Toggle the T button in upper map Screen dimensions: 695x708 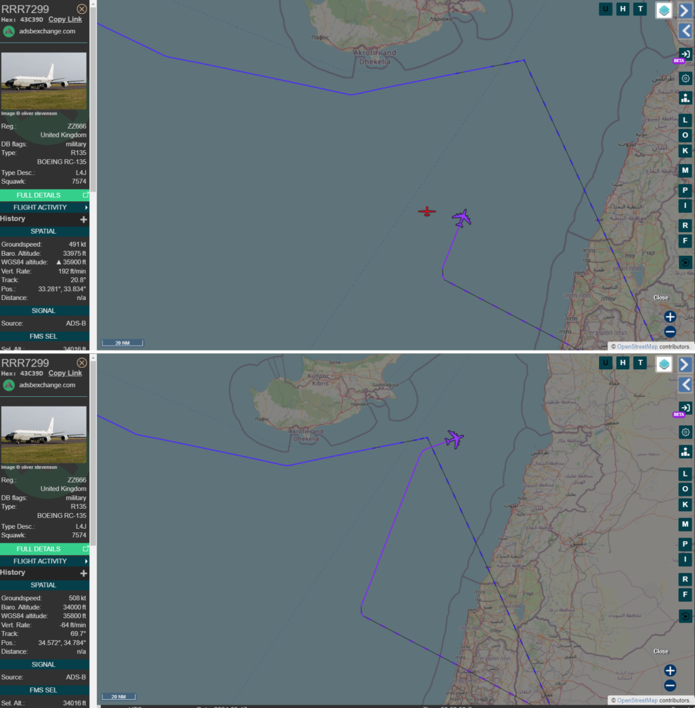640,9
